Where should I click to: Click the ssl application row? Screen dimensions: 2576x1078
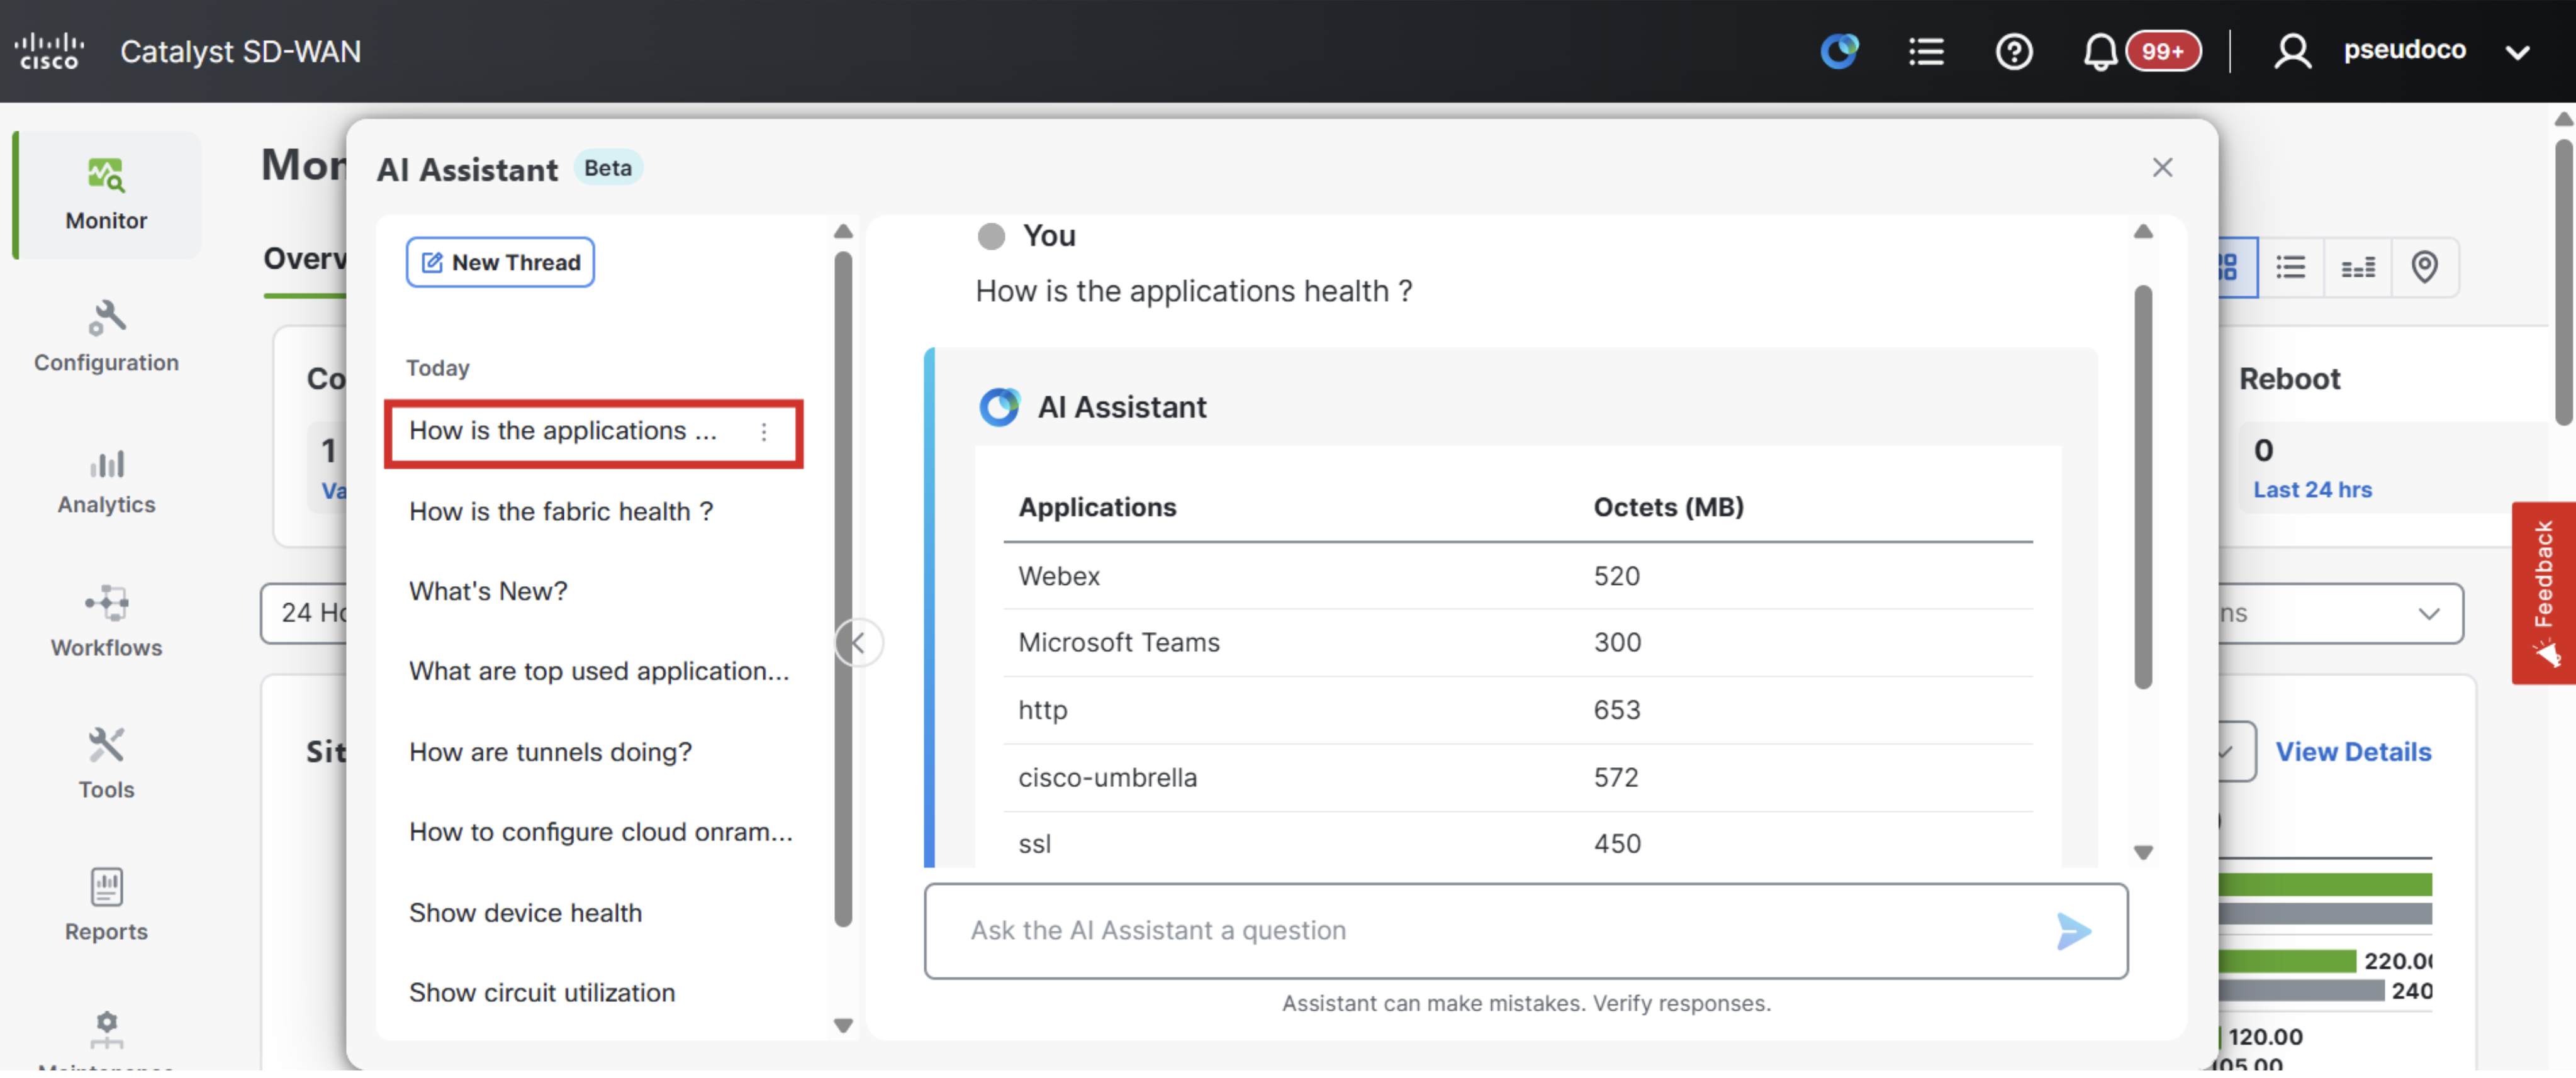click(x=1518, y=843)
